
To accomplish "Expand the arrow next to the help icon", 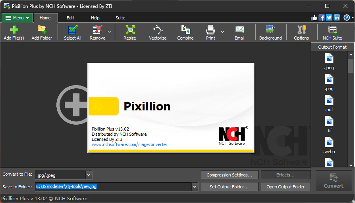I will click(x=353, y=17).
